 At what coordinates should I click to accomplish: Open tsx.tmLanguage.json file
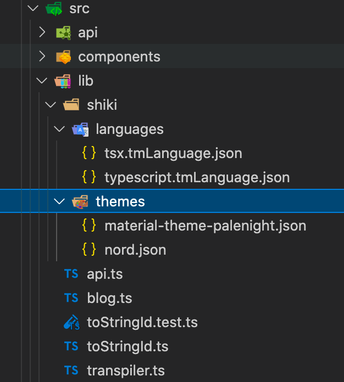click(173, 153)
